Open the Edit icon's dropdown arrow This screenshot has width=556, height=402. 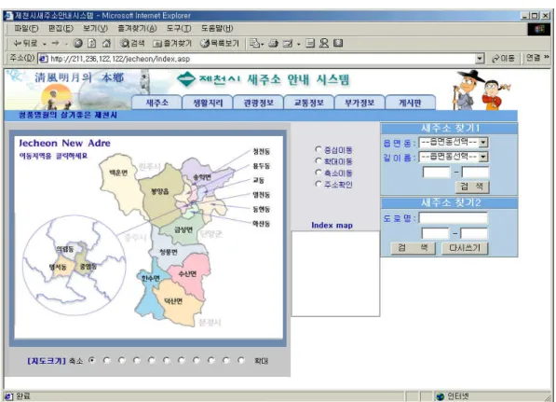click(298, 44)
